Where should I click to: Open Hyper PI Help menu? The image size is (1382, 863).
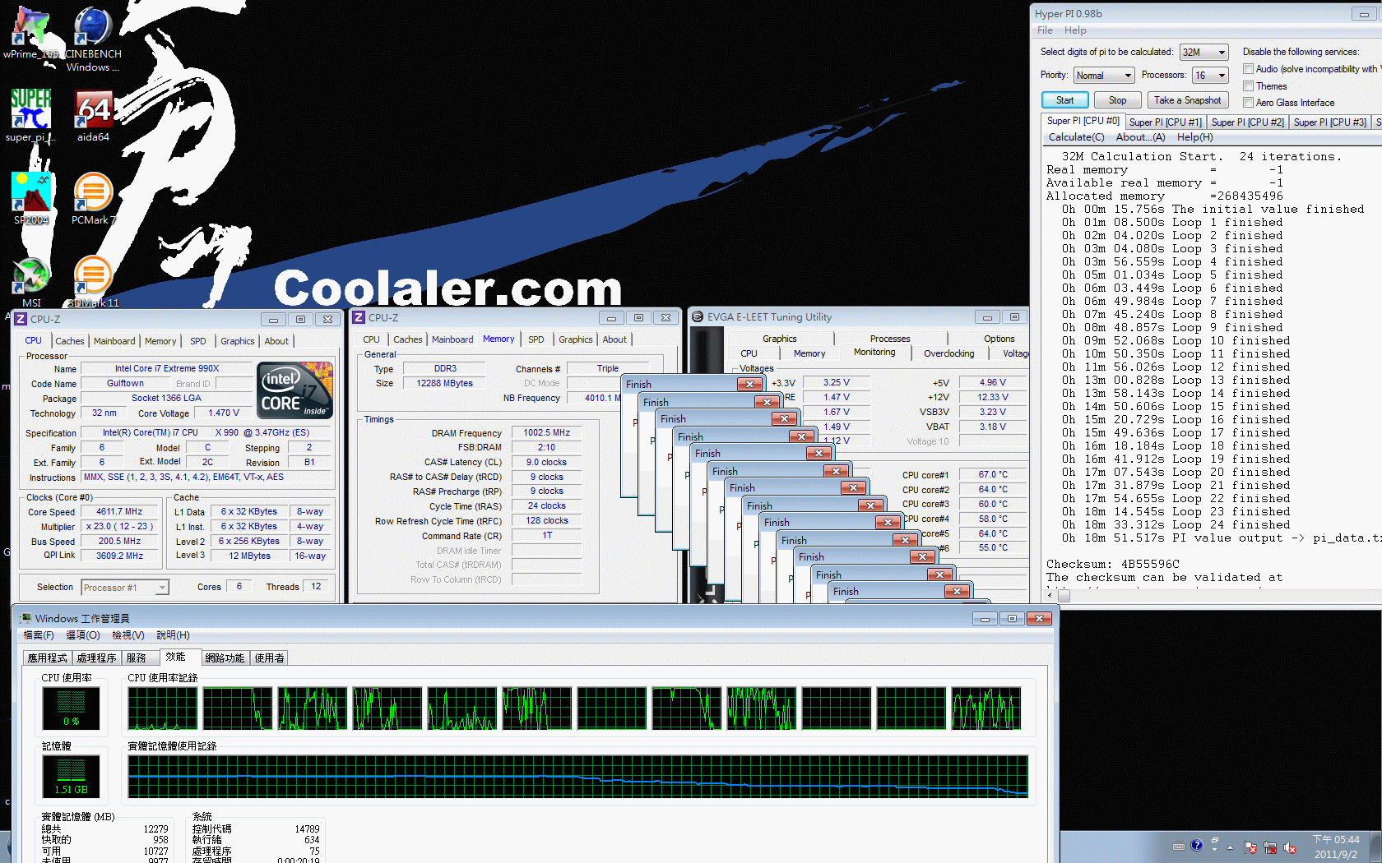click(x=1075, y=30)
